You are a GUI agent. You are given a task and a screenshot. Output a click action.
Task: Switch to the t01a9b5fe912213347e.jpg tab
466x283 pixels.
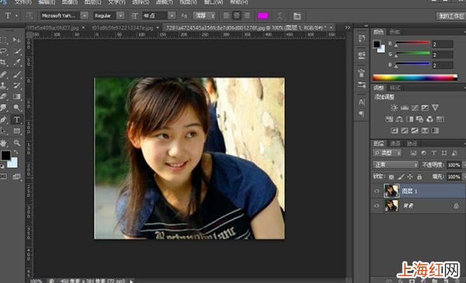(x=122, y=28)
